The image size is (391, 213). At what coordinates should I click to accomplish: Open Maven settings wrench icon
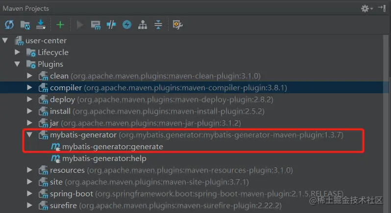(177, 25)
